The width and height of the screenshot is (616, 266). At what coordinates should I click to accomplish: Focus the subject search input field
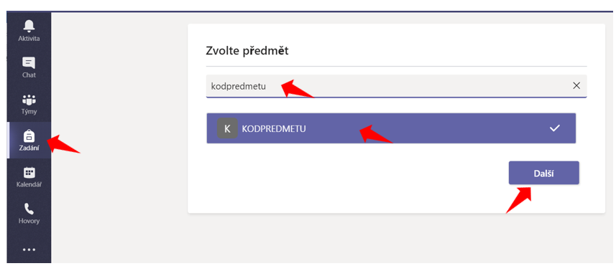[x=396, y=86]
